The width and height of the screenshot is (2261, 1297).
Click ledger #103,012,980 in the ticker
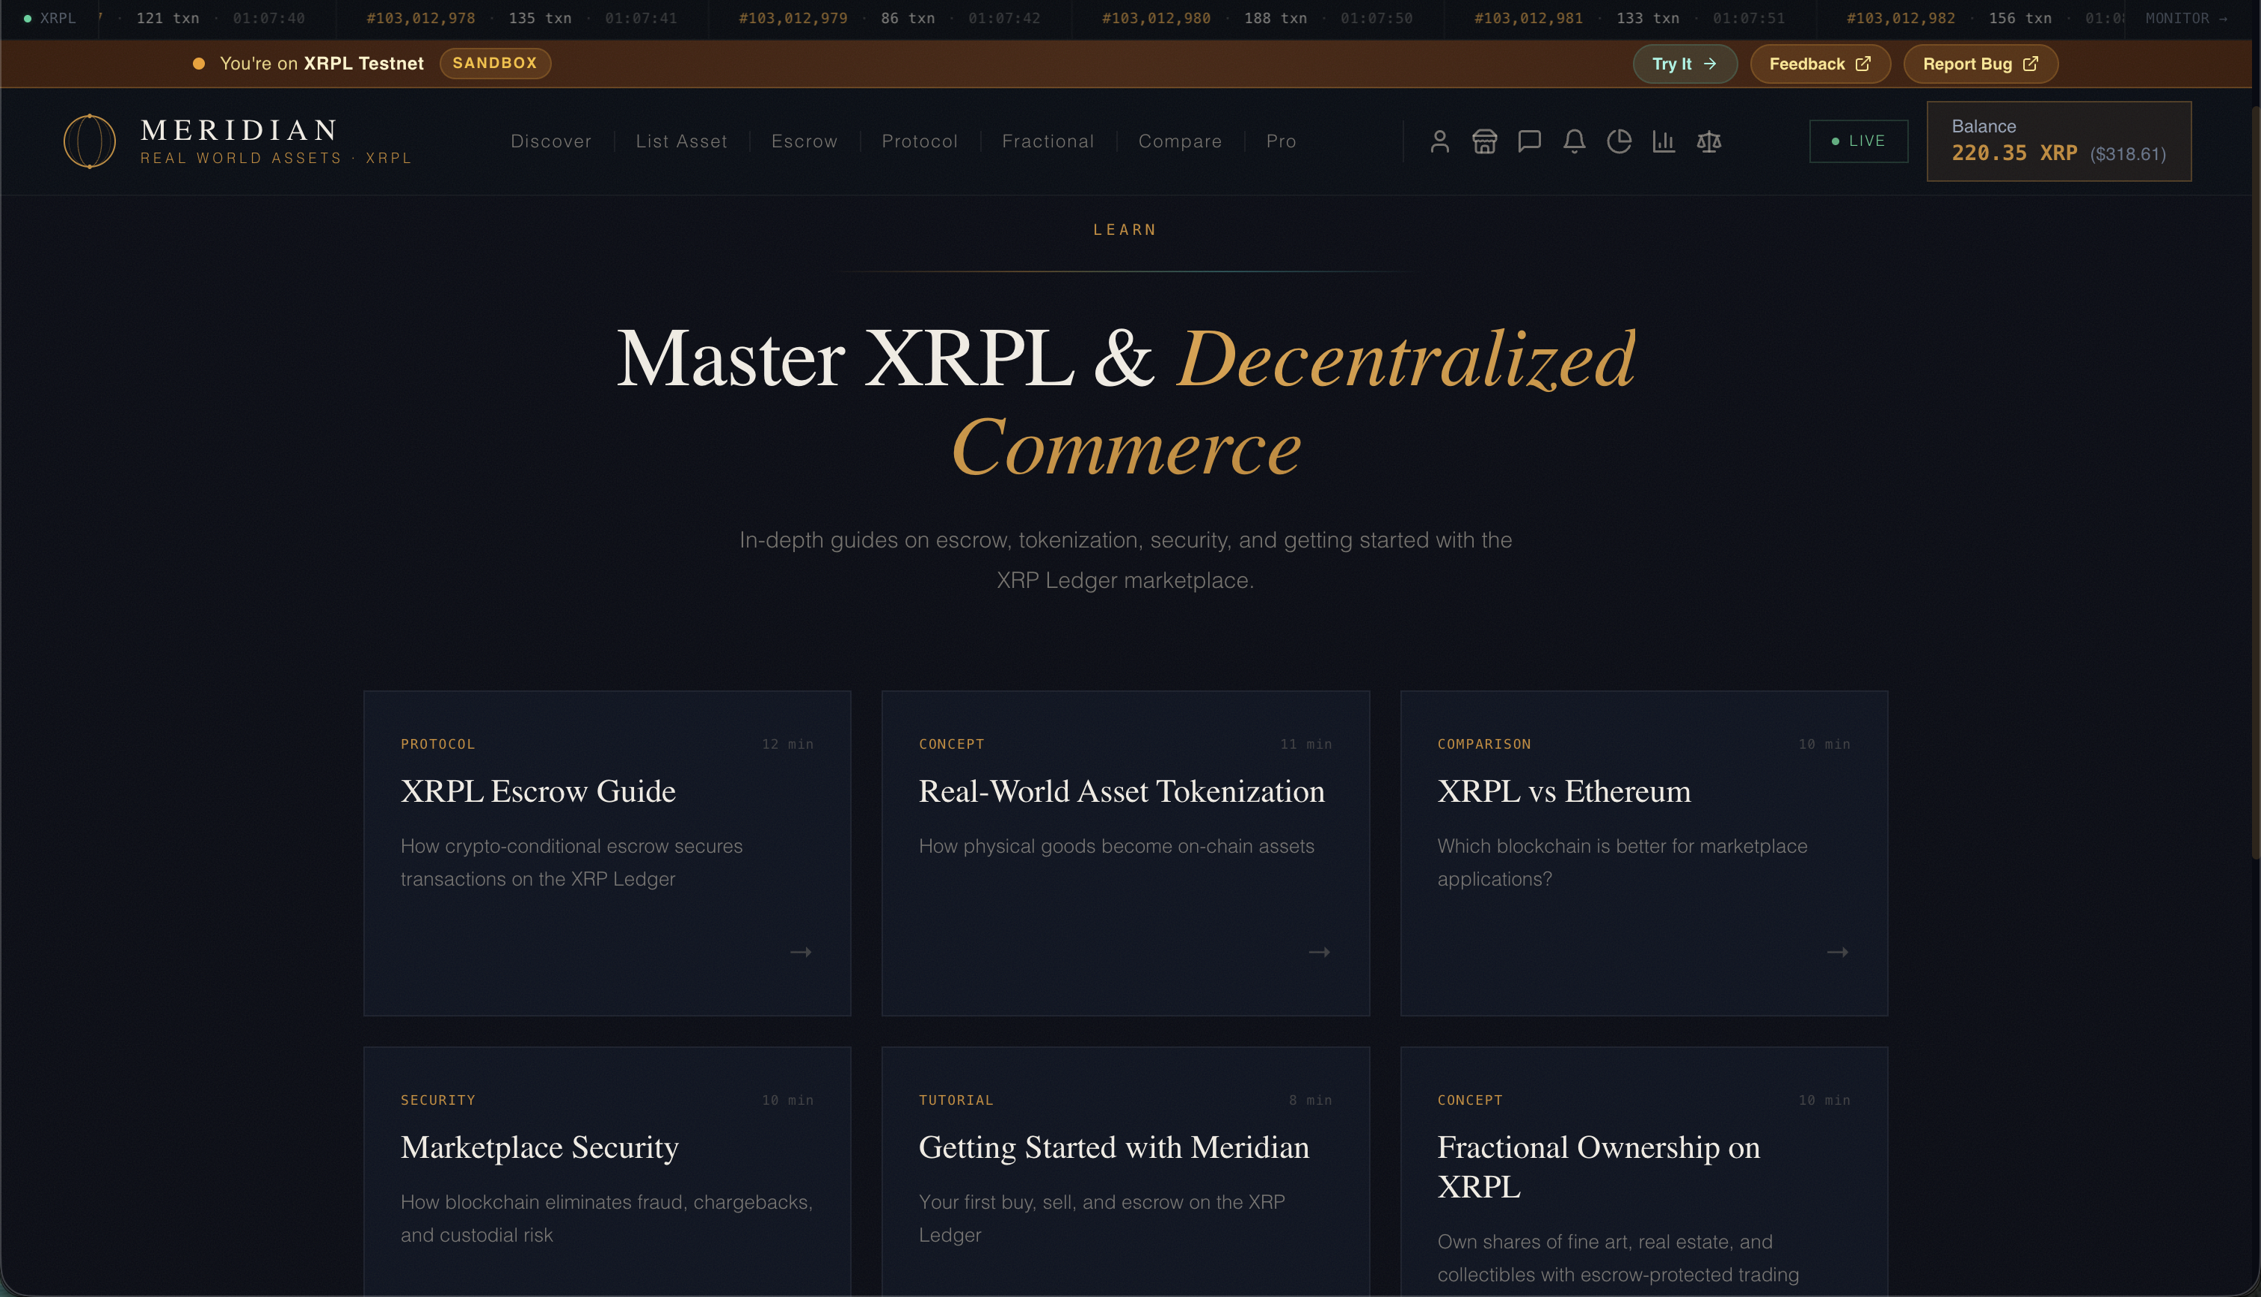1157,18
